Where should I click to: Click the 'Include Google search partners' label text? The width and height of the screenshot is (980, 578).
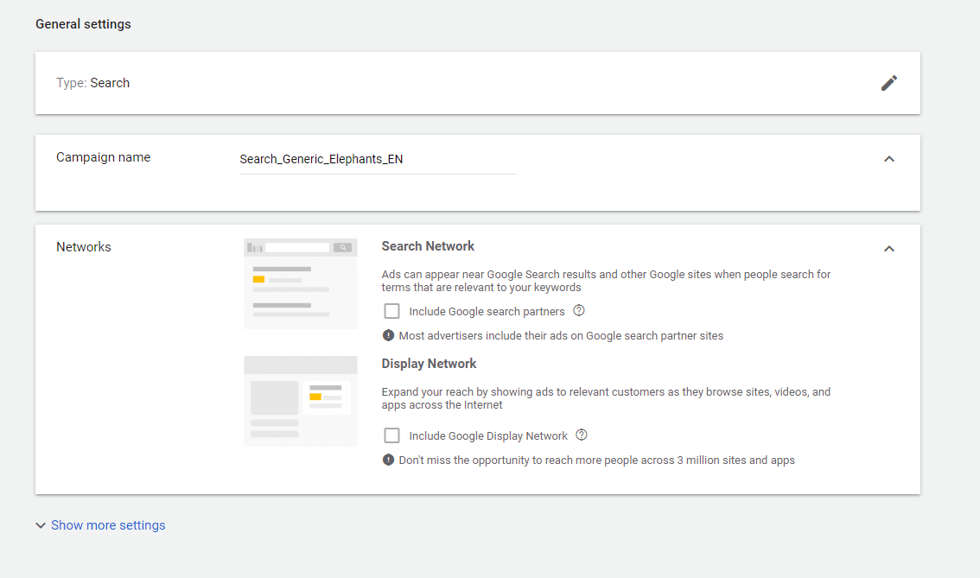[487, 311]
